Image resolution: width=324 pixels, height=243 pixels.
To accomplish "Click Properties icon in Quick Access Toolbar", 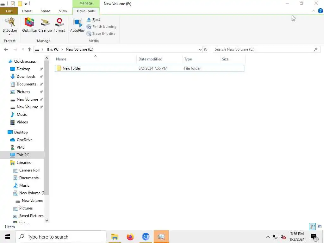I will [x=13, y=4].
